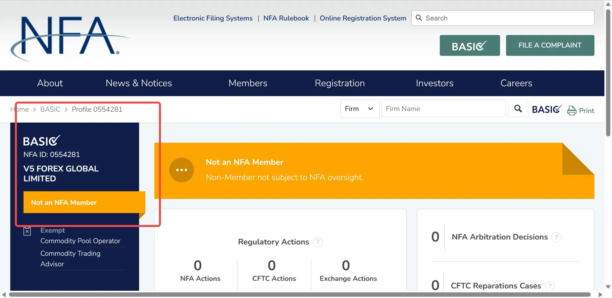Image resolution: width=612 pixels, height=298 pixels.
Task: Open the Firm search type dropdown
Action: click(360, 109)
